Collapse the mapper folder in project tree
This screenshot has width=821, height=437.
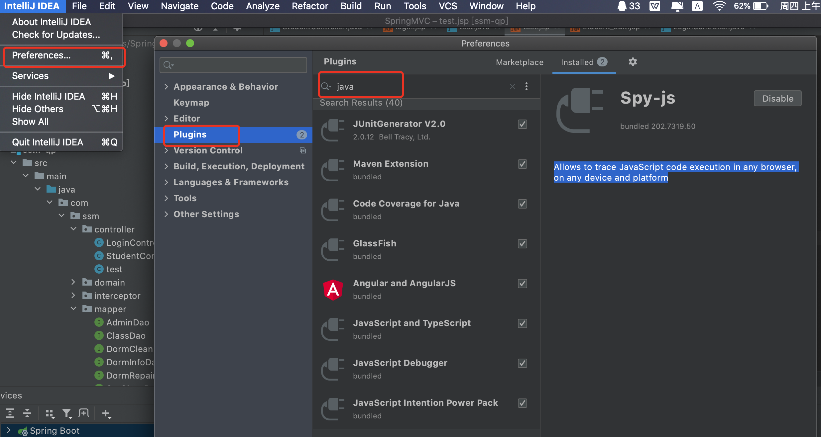tap(73, 309)
